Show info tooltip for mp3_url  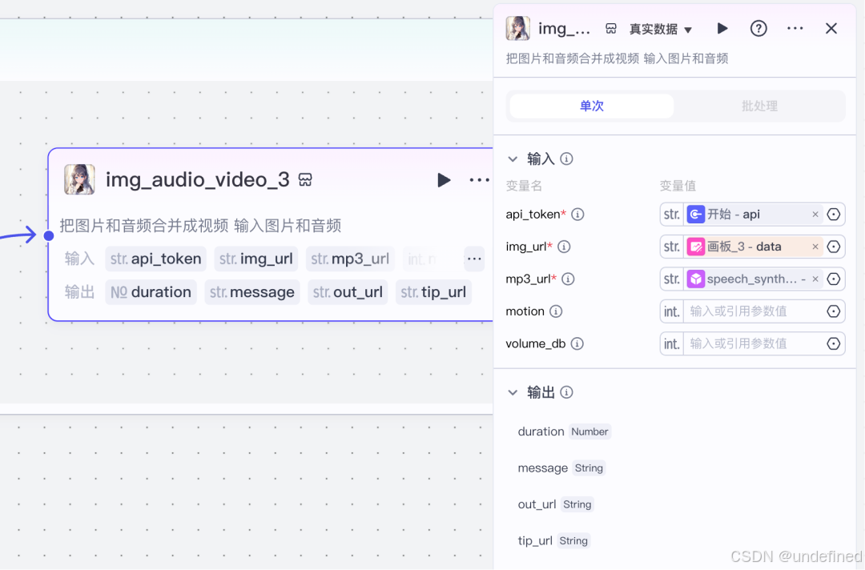(x=568, y=279)
